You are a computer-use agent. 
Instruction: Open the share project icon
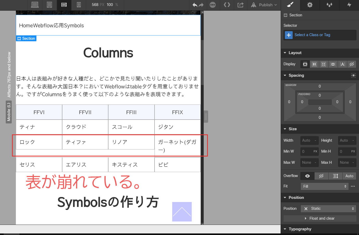241,5
